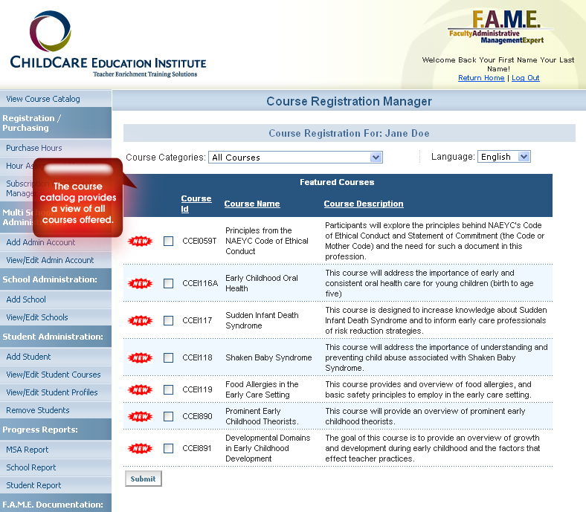The width and height of the screenshot is (586, 512).
Task: Click Progress Reports section header
Action: coord(56,430)
